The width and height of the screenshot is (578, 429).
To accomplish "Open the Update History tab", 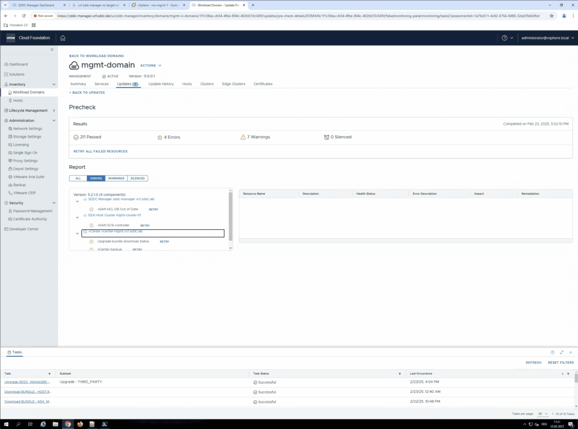I will (161, 84).
